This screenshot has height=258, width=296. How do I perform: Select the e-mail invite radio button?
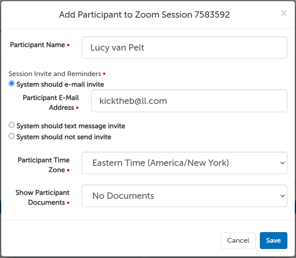pyautogui.click(x=12, y=84)
